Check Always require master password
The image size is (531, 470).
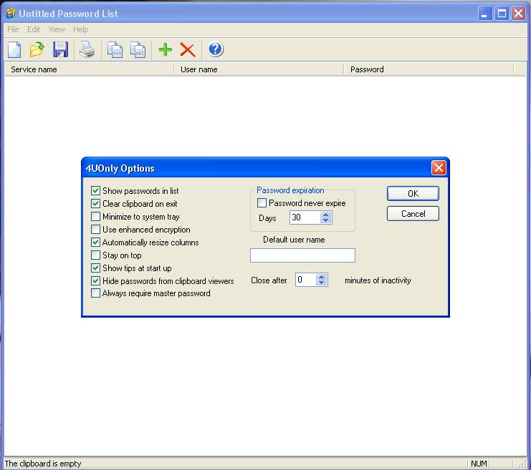[95, 293]
